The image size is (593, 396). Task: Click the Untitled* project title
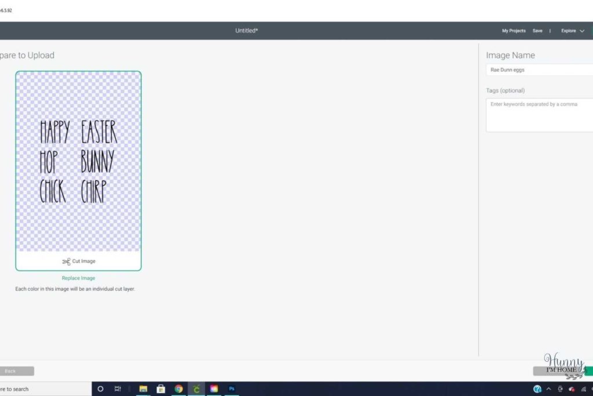pyautogui.click(x=247, y=31)
